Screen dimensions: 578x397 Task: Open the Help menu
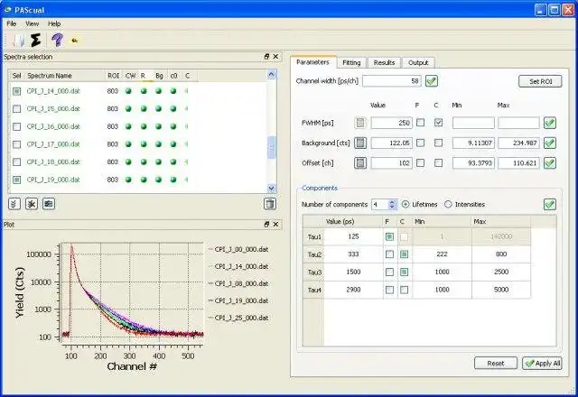pyautogui.click(x=54, y=23)
